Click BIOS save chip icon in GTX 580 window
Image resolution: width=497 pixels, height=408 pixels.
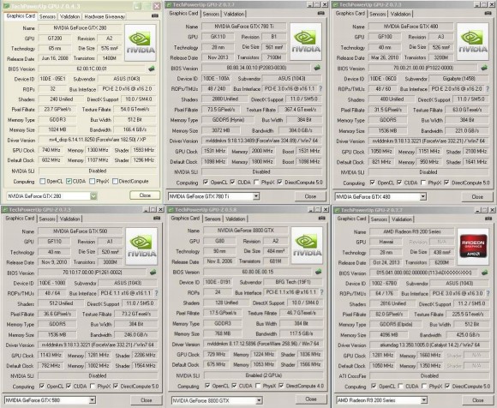click(x=153, y=272)
